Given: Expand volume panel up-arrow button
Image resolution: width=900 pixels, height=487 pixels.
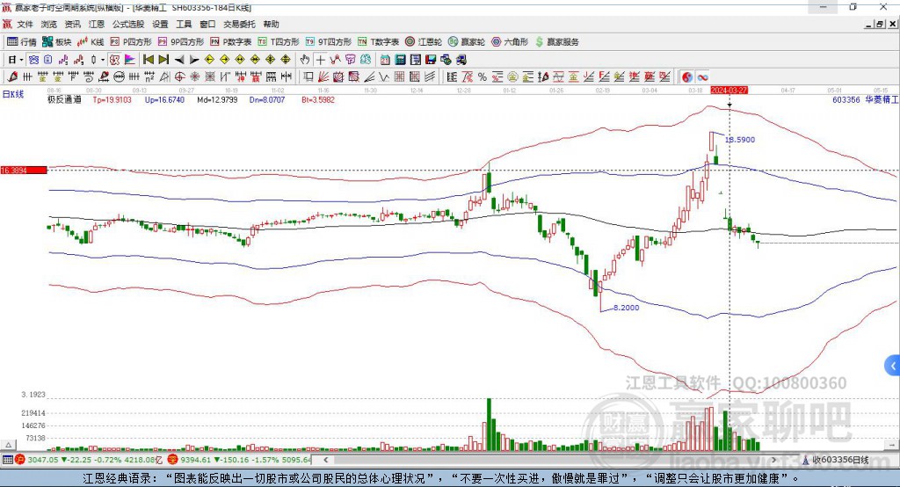Looking at the screenshot, I should tap(8, 445).
